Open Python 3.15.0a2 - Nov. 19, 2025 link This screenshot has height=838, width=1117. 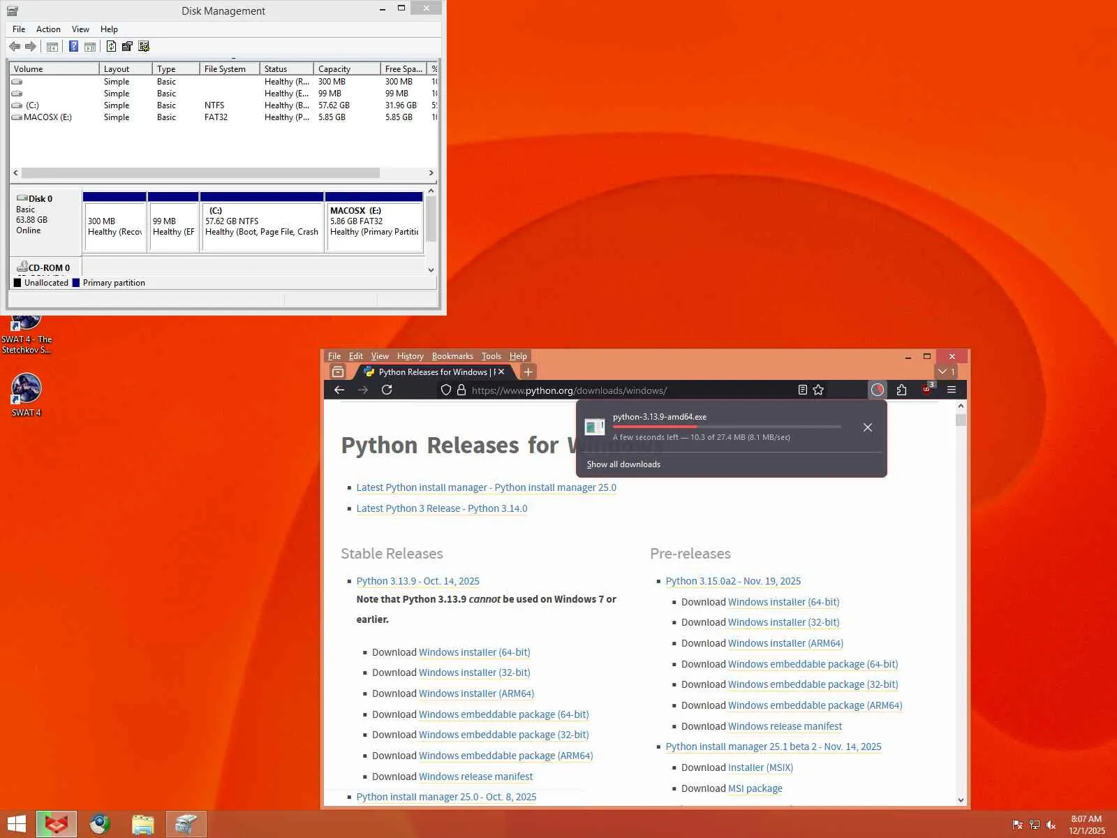[733, 581]
